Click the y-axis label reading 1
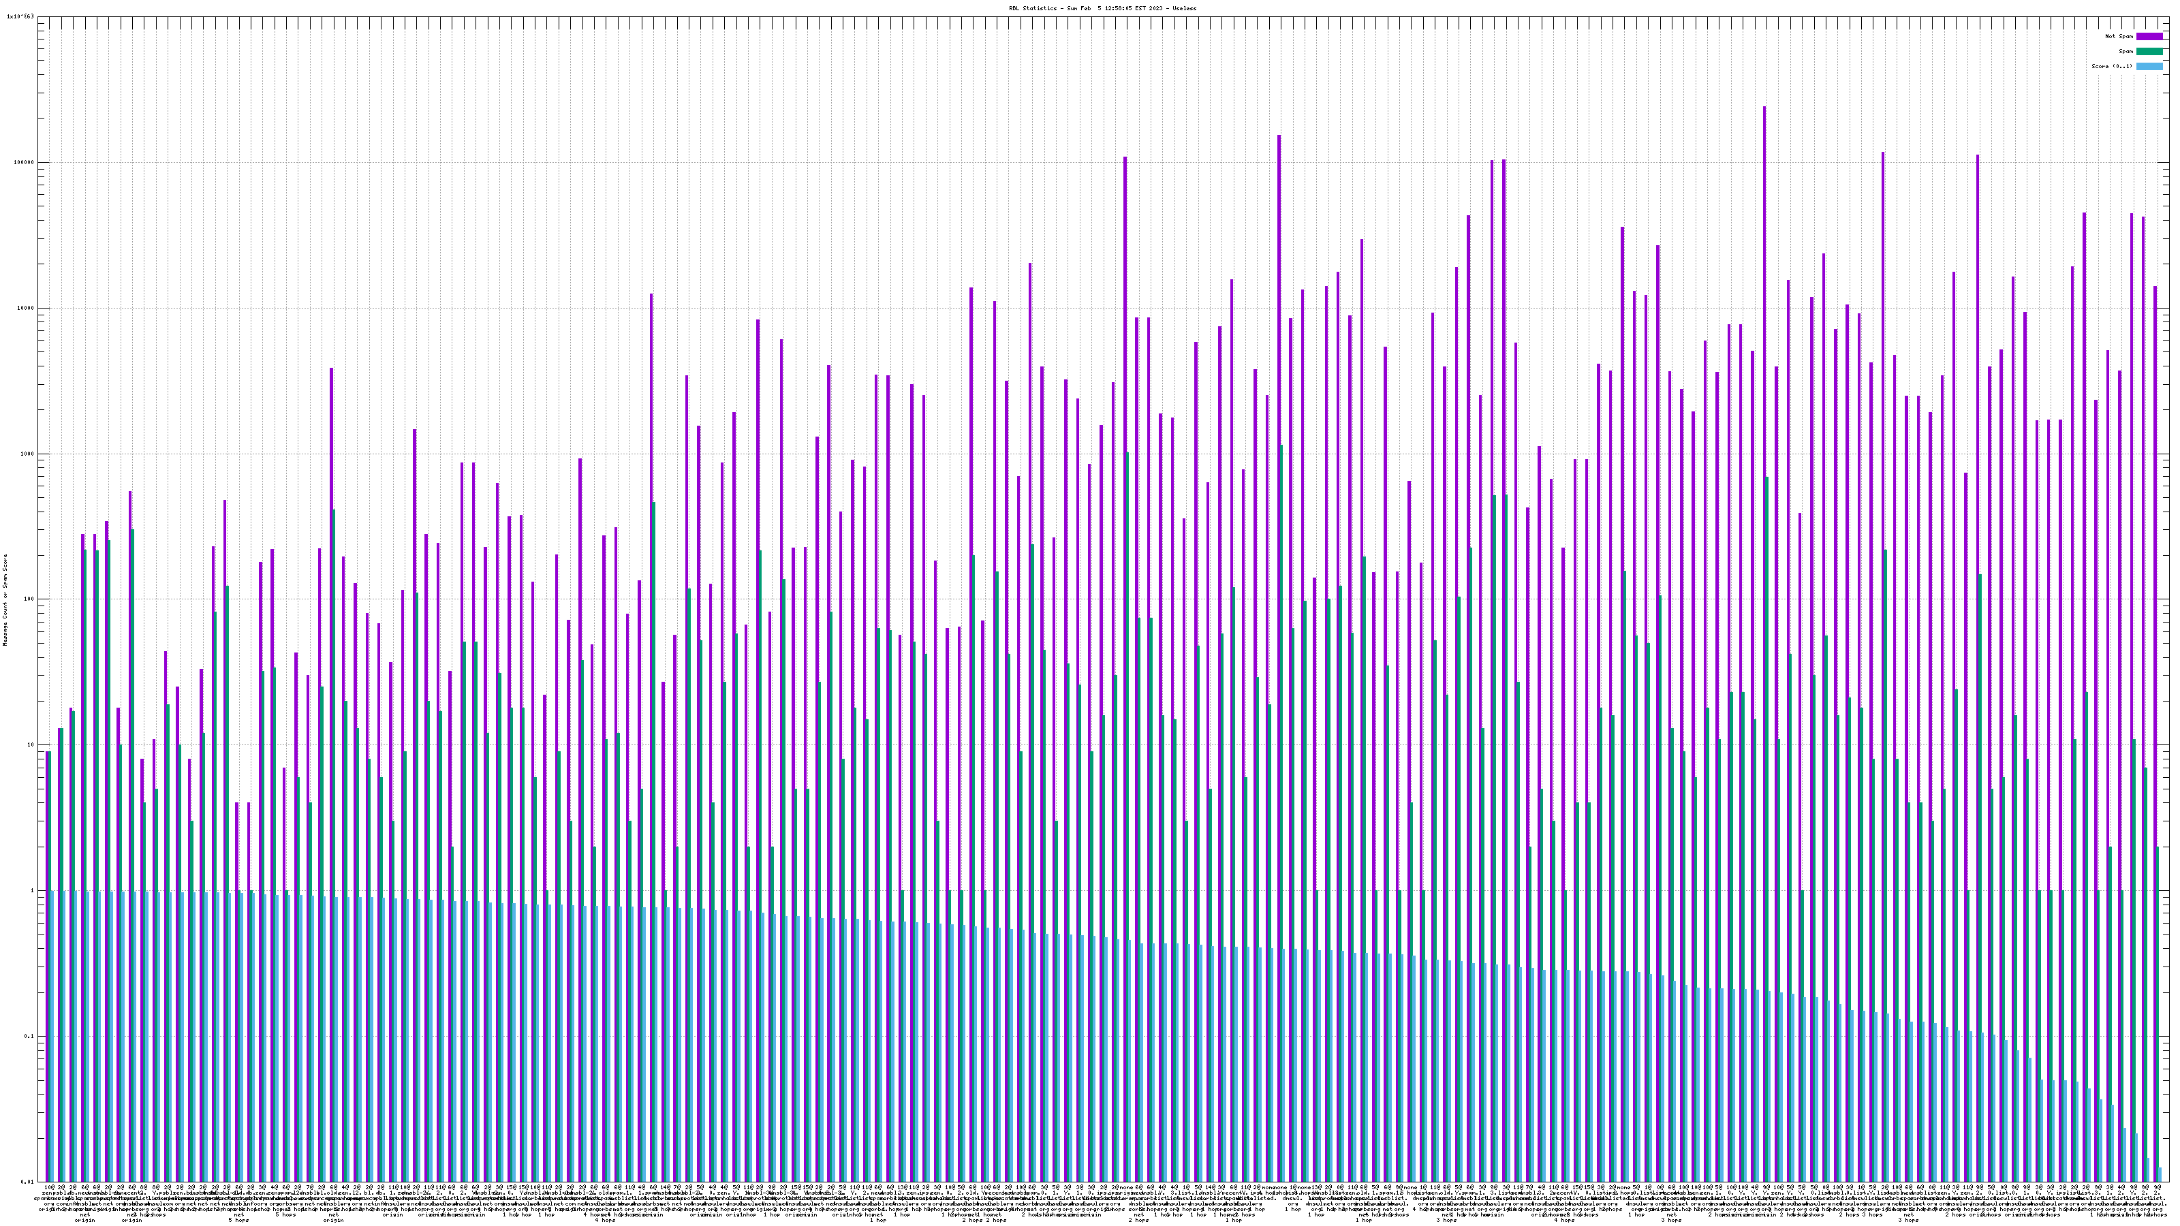The image size is (2180, 1226). click(32, 891)
